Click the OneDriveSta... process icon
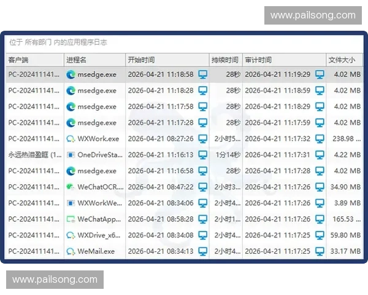Image resolution: width=368 pixels, height=295 pixels. point(71,155)
